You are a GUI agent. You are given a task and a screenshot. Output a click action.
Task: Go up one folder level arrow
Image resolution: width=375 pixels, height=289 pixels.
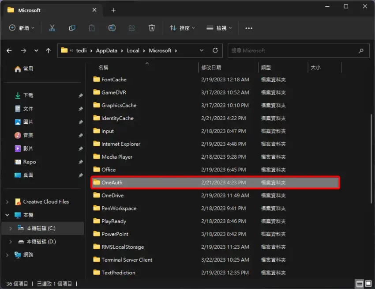[x=49, y=51]
